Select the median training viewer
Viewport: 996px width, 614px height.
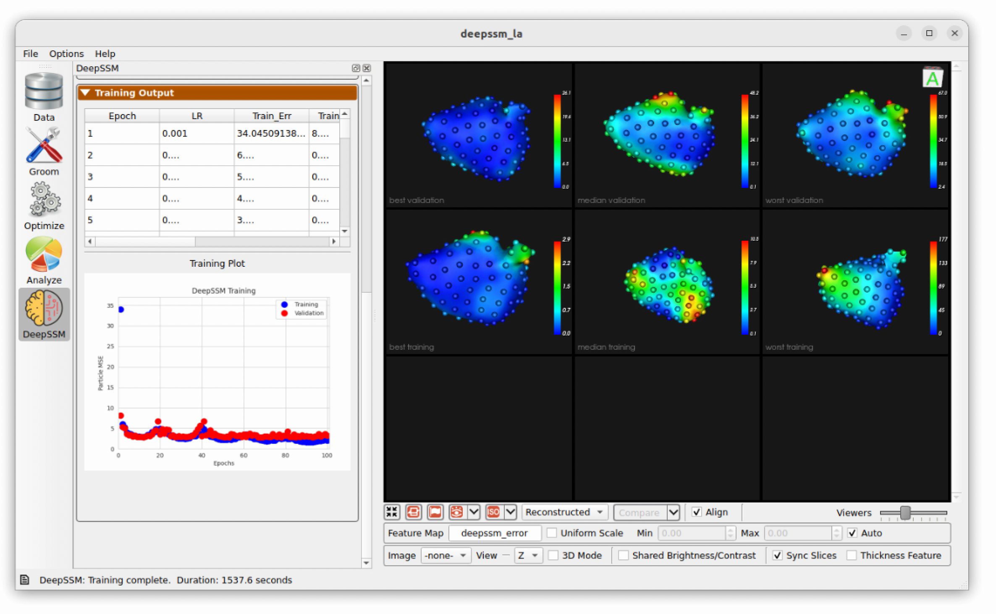[667, 282]
